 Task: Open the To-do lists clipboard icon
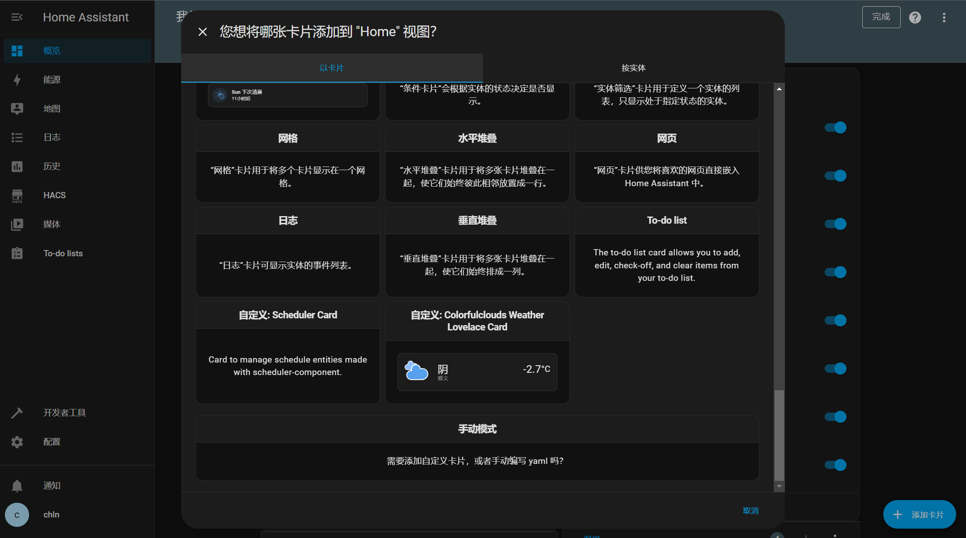click(17, 253)
